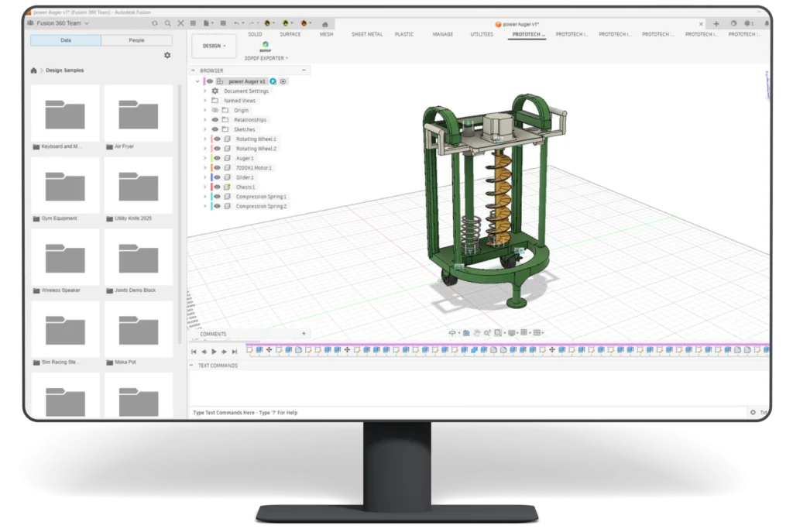
Task: Switch to the SHEET METAL tab
Action: point(366,34)
